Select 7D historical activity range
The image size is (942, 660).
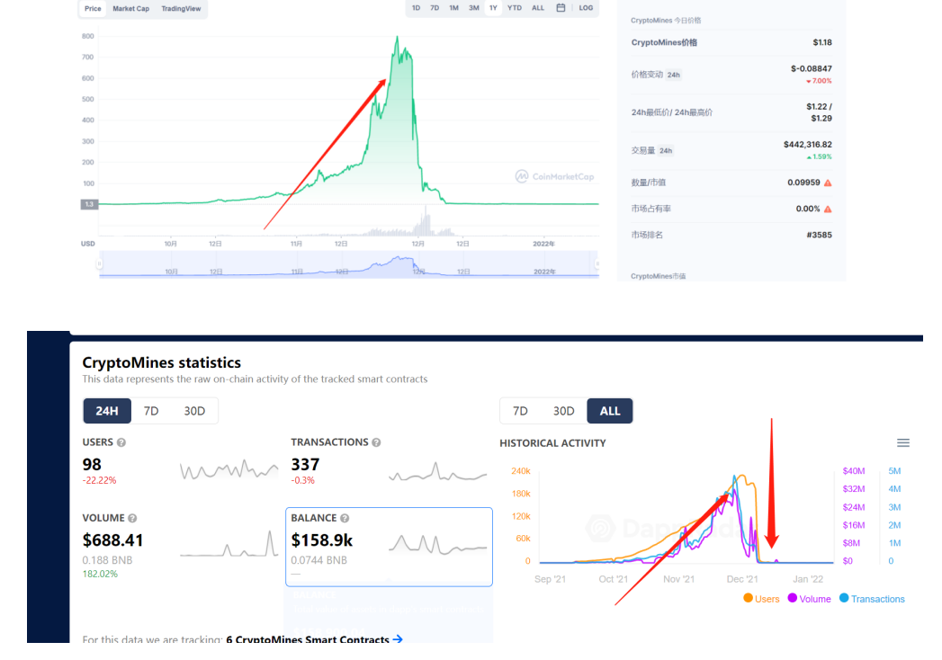[x=520, y=411]
